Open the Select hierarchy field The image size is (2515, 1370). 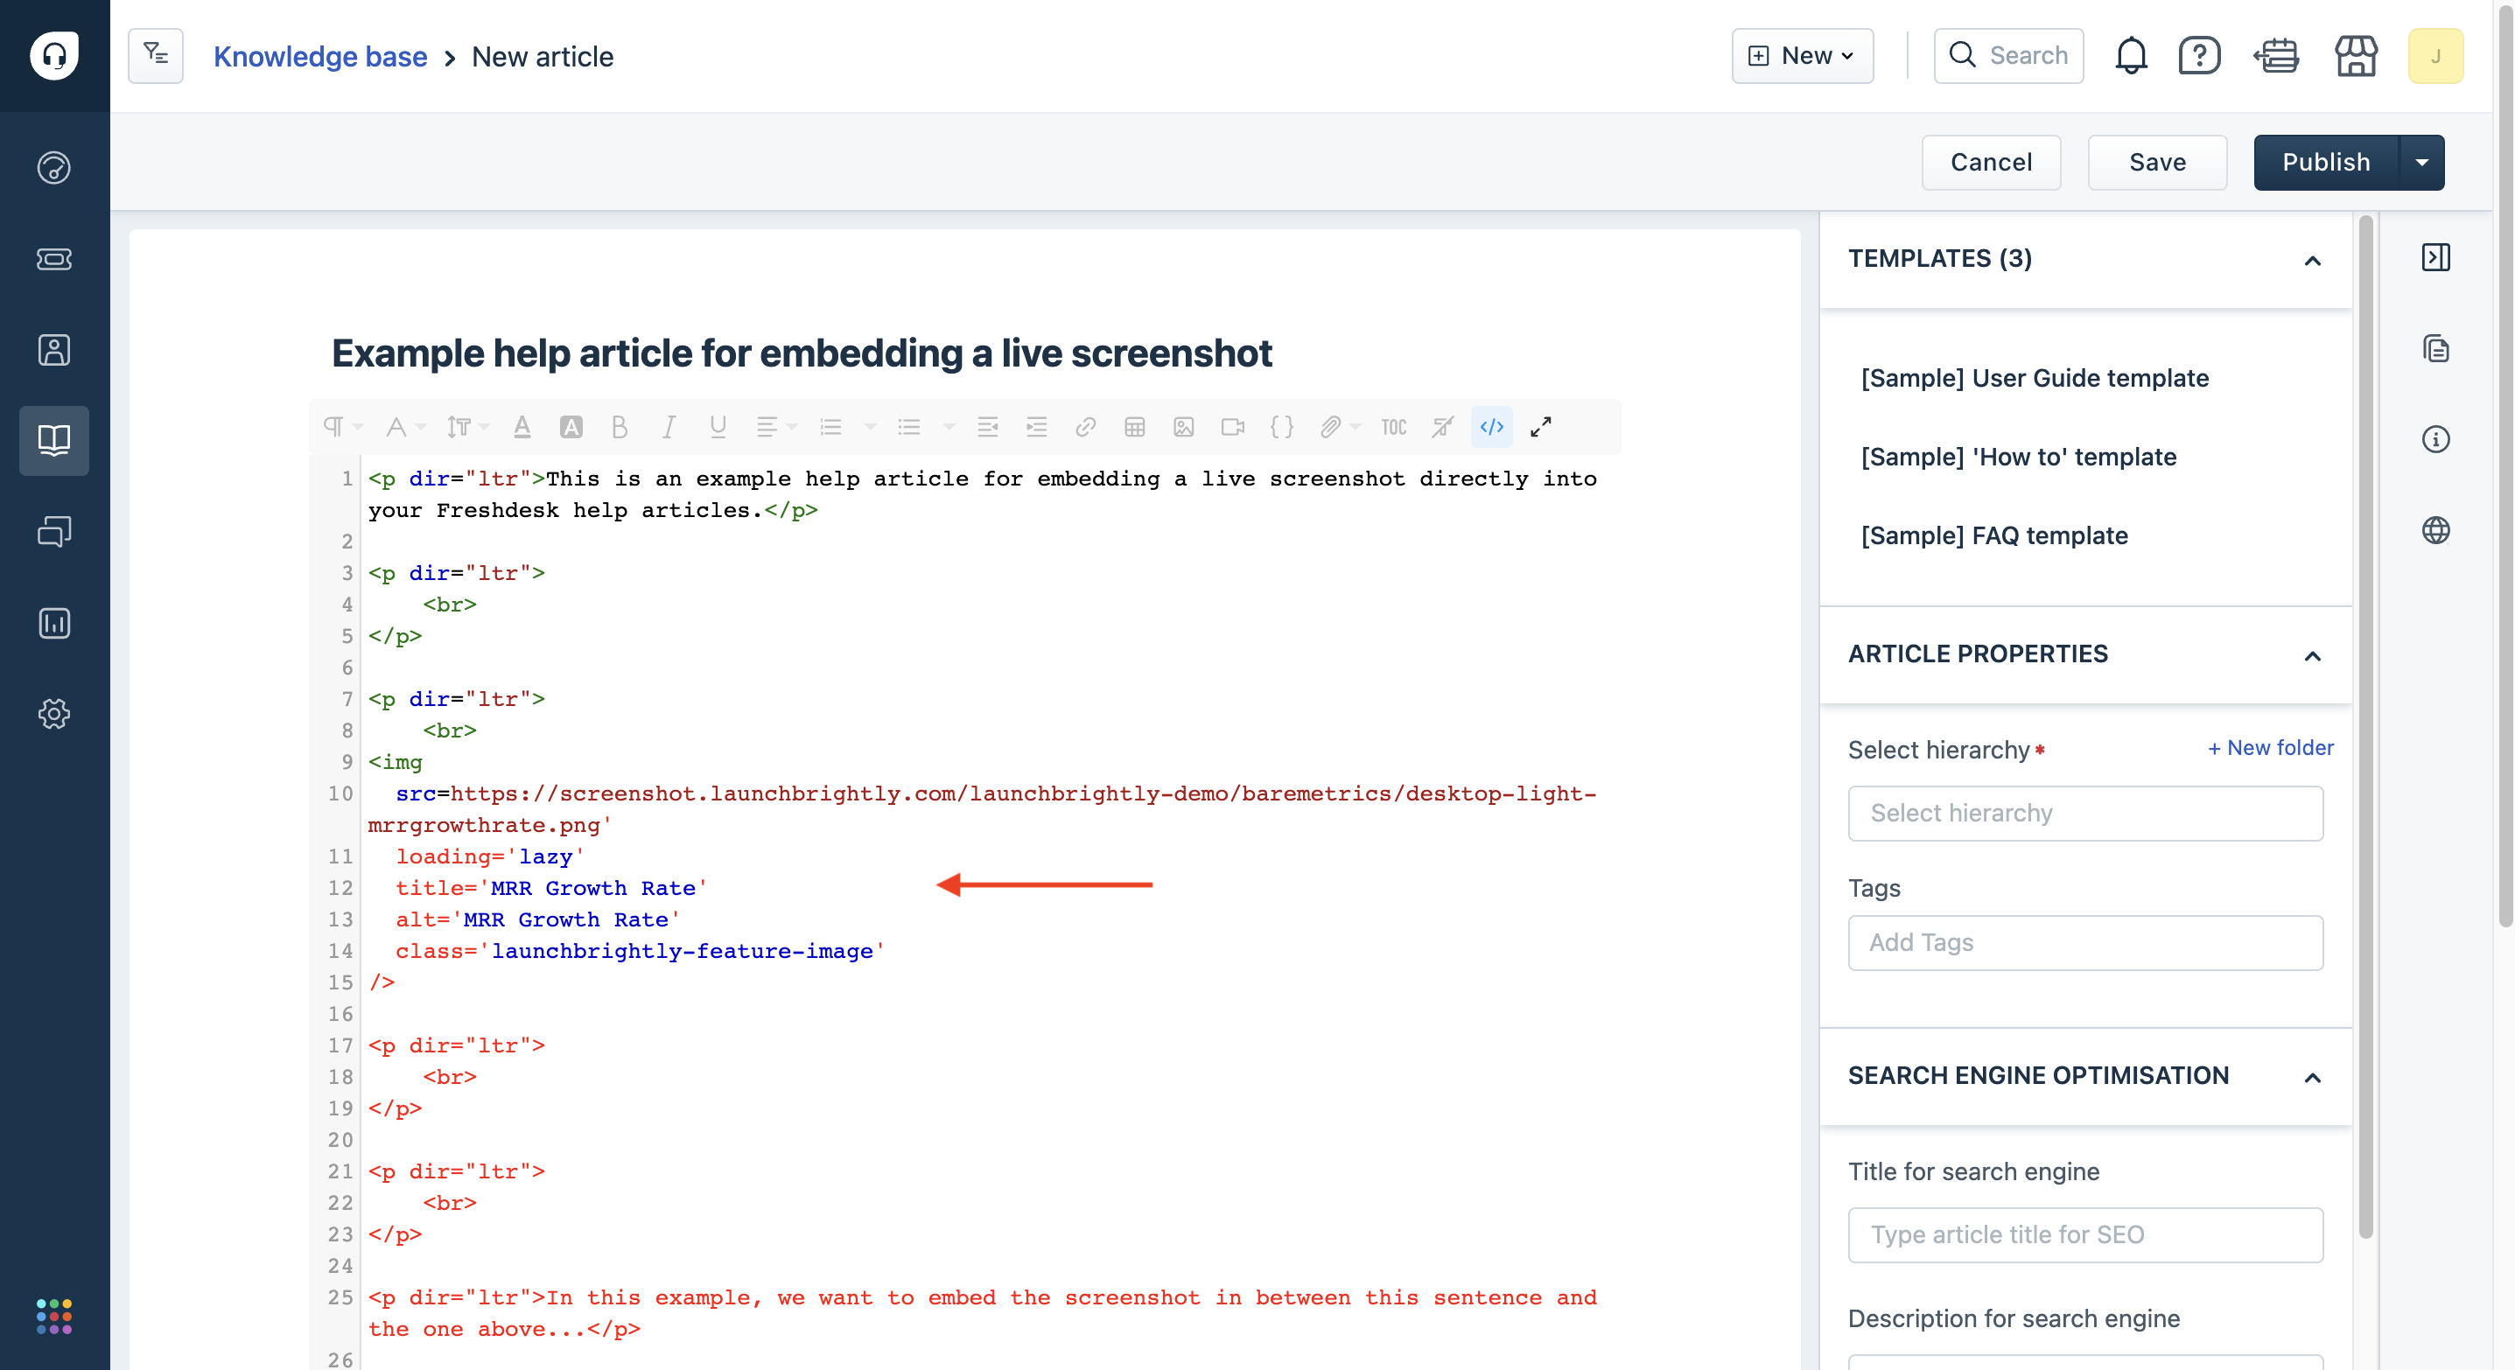(x=2085, y=813)
